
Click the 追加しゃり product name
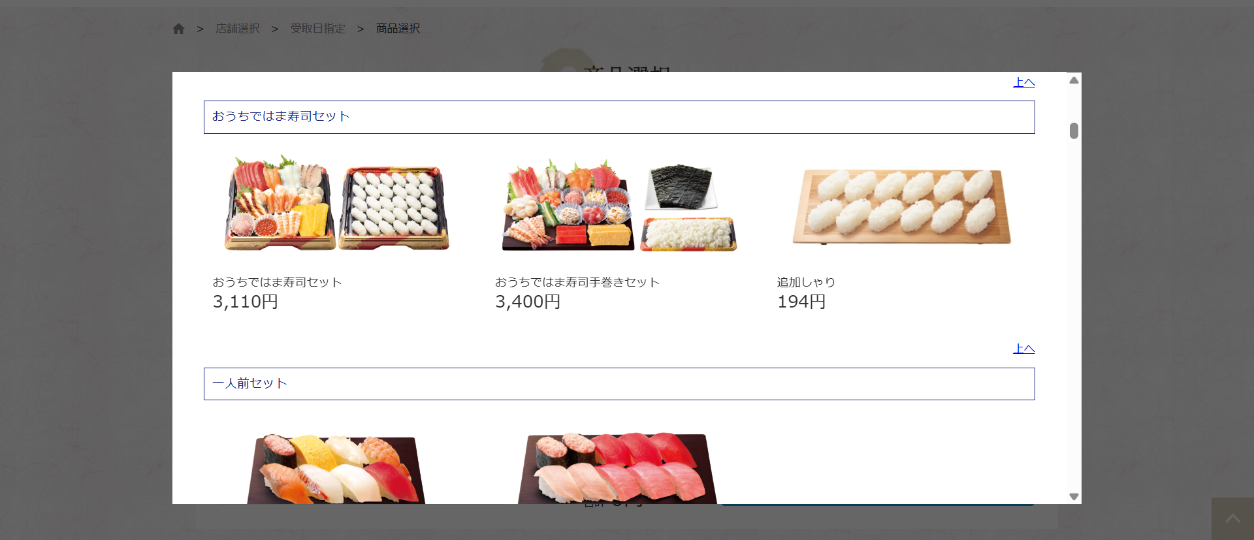pos(806,282)
